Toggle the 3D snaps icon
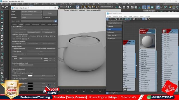The height and width of the screenshot is (100, 179). 82,7
